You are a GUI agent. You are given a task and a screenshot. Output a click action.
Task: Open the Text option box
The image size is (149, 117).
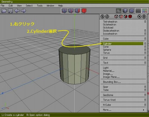tap(145, 63)
